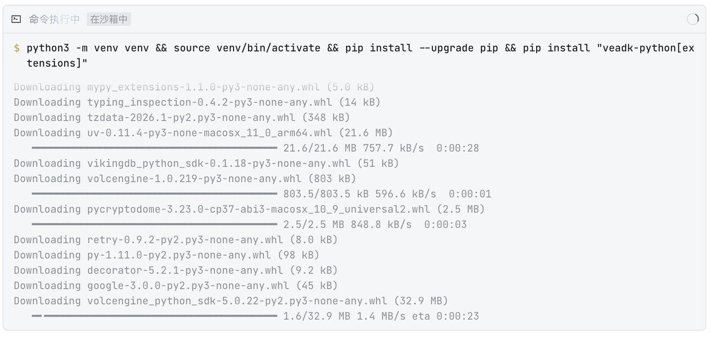Click the 在沙箱中 sandbox badge

click(x=109, y=19)
